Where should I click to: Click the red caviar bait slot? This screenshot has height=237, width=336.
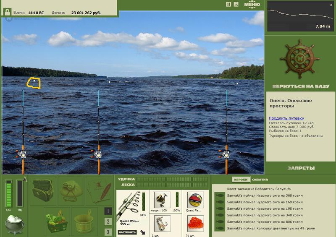(x=195, y=224)
